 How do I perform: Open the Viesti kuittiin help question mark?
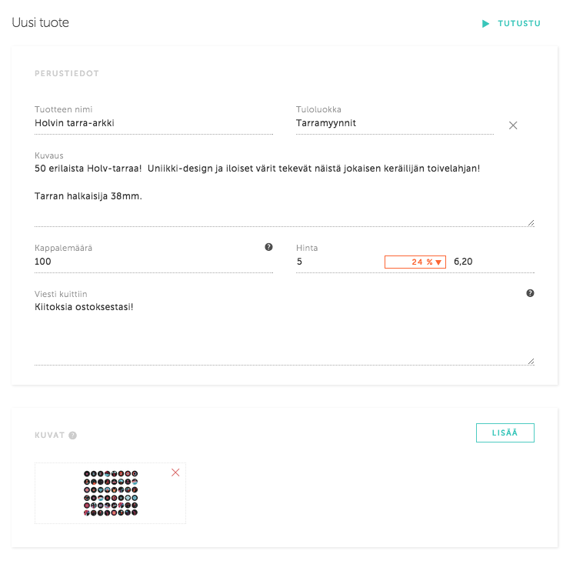(530, 293)
